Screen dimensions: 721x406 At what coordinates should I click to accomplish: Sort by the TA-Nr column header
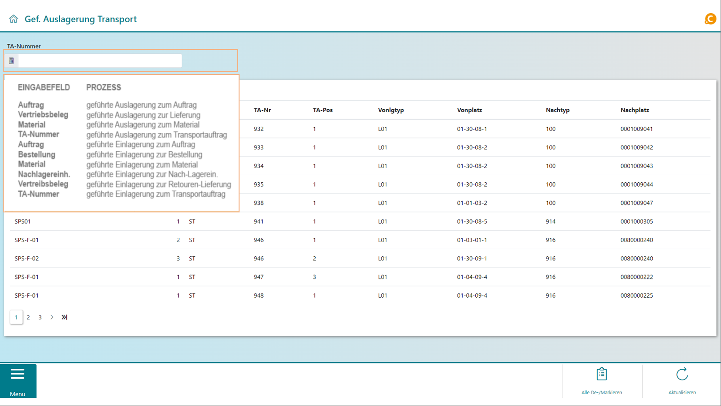click(x=262, y=110)
